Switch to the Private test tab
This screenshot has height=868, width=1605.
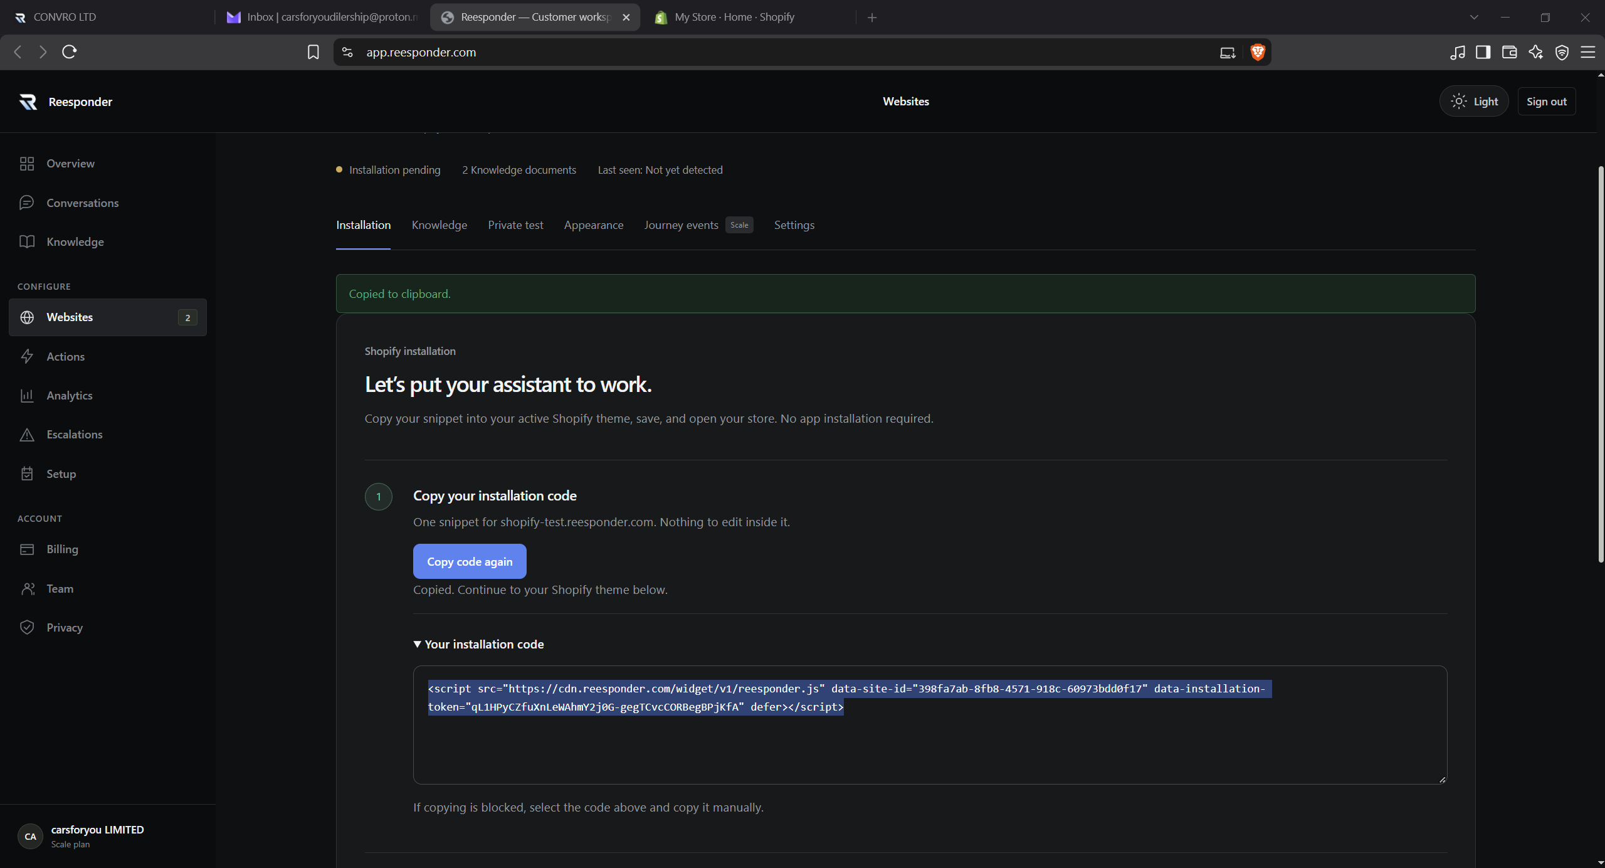[x=515, y=225]
